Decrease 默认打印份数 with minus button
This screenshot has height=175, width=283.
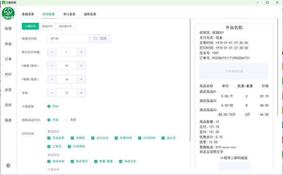pyautogui.click(x=52, y=52)
